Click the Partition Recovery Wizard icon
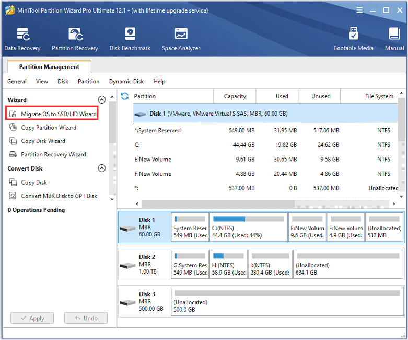408x340 pixels. pos(13,154)
